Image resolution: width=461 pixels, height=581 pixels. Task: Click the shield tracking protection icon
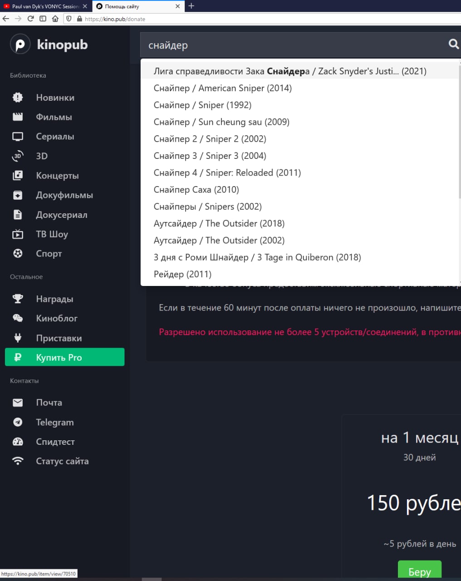point(69,19)
